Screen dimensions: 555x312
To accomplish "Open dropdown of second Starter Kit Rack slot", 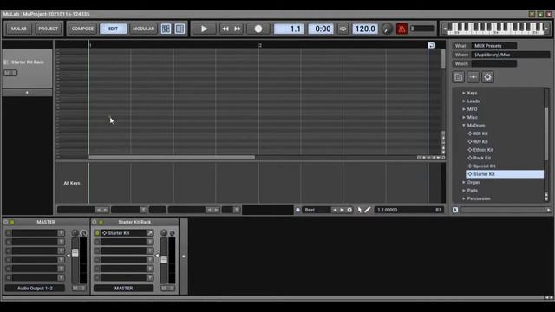I will coord(150,242).
